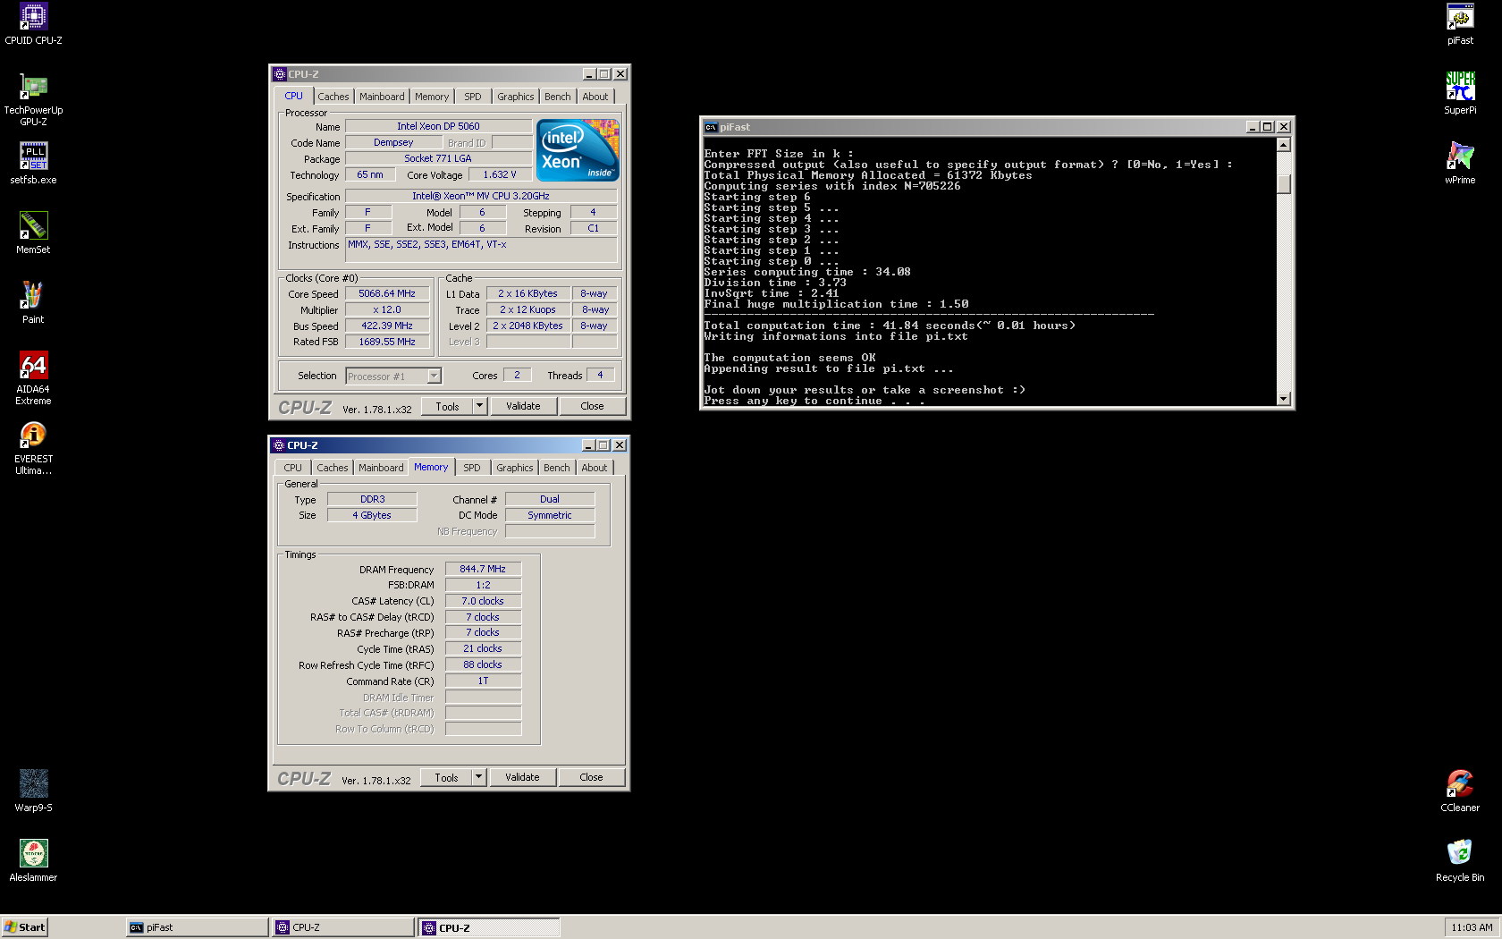Click the piFast scrollbar down arrow
Viewport: 1502px width, 939px height.
click(x=1284, y=399)
